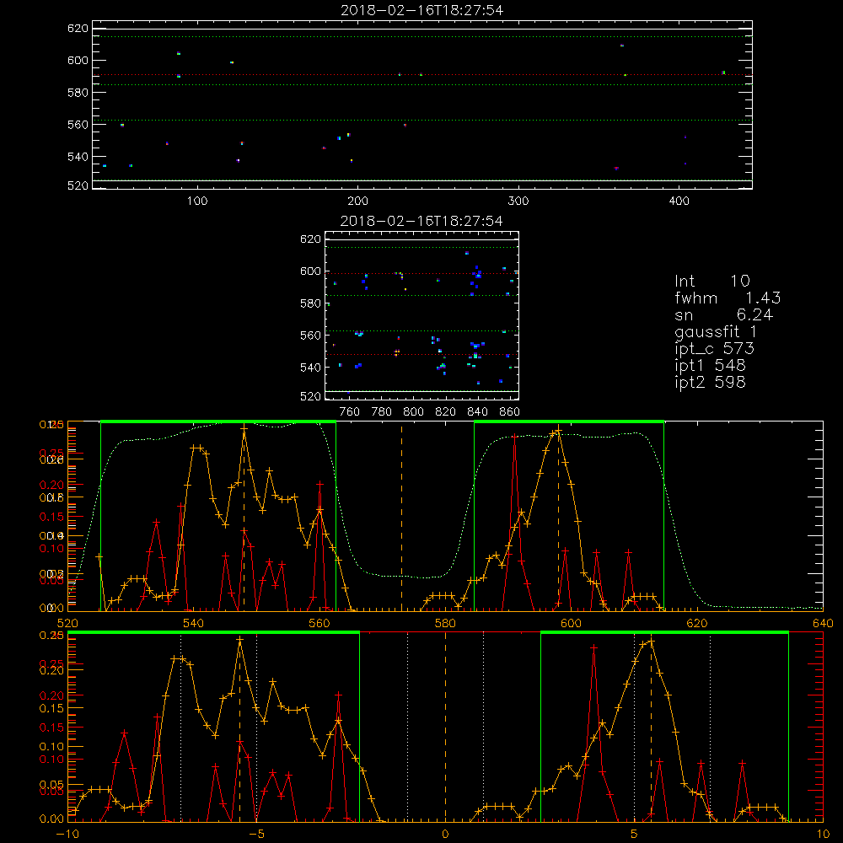Click x-axis label 560 on third plot
Screen dimensions: 843x843
point(319,623)
